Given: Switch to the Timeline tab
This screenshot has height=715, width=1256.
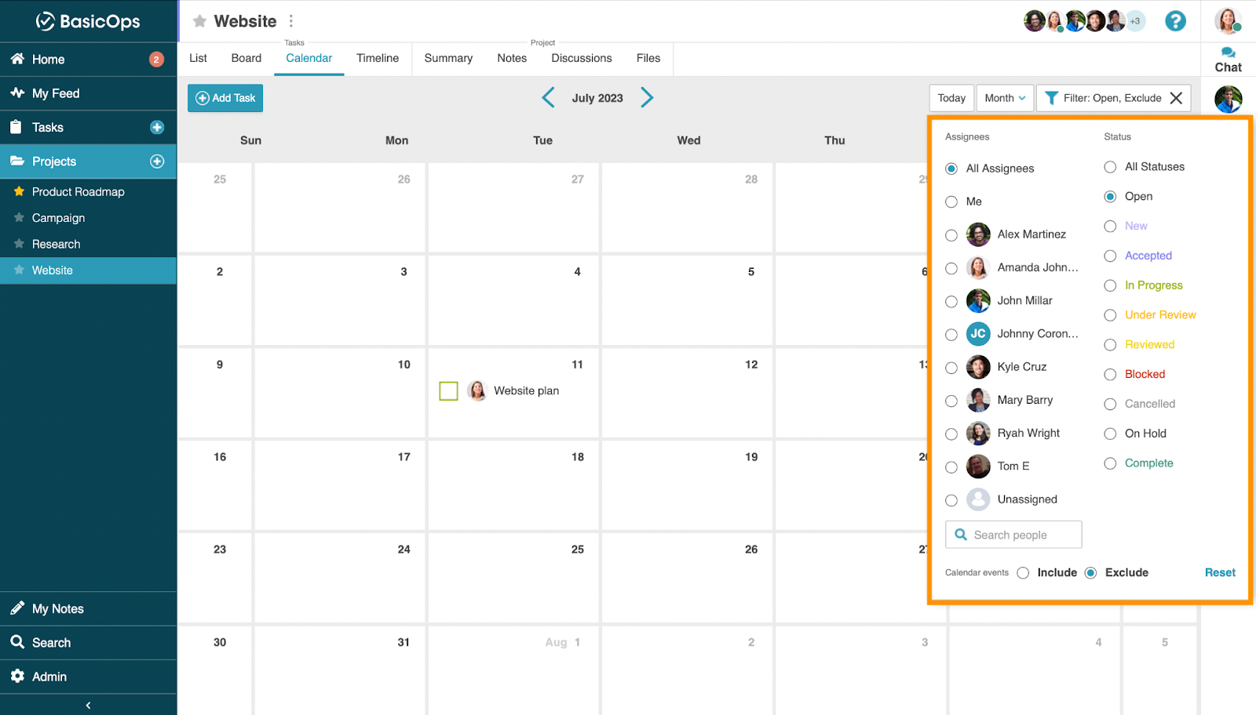Looking at the screenshot, I should pyautogui.click(x=378, y=58).
